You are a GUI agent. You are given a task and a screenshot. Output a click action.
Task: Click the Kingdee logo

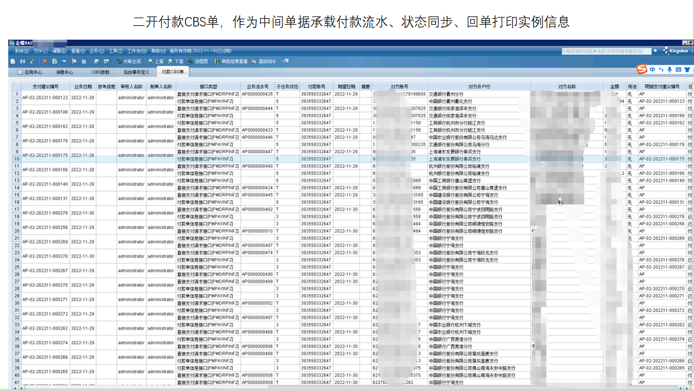[x=675, y=51]
